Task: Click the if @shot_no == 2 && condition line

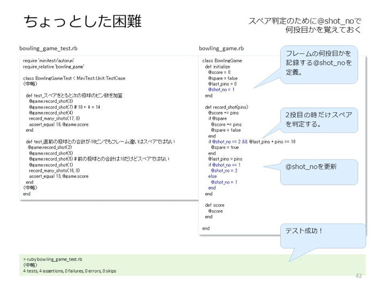Action: pos(252,142)
